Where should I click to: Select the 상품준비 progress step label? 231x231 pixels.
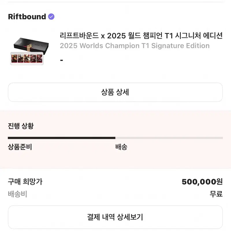[20, 147]
